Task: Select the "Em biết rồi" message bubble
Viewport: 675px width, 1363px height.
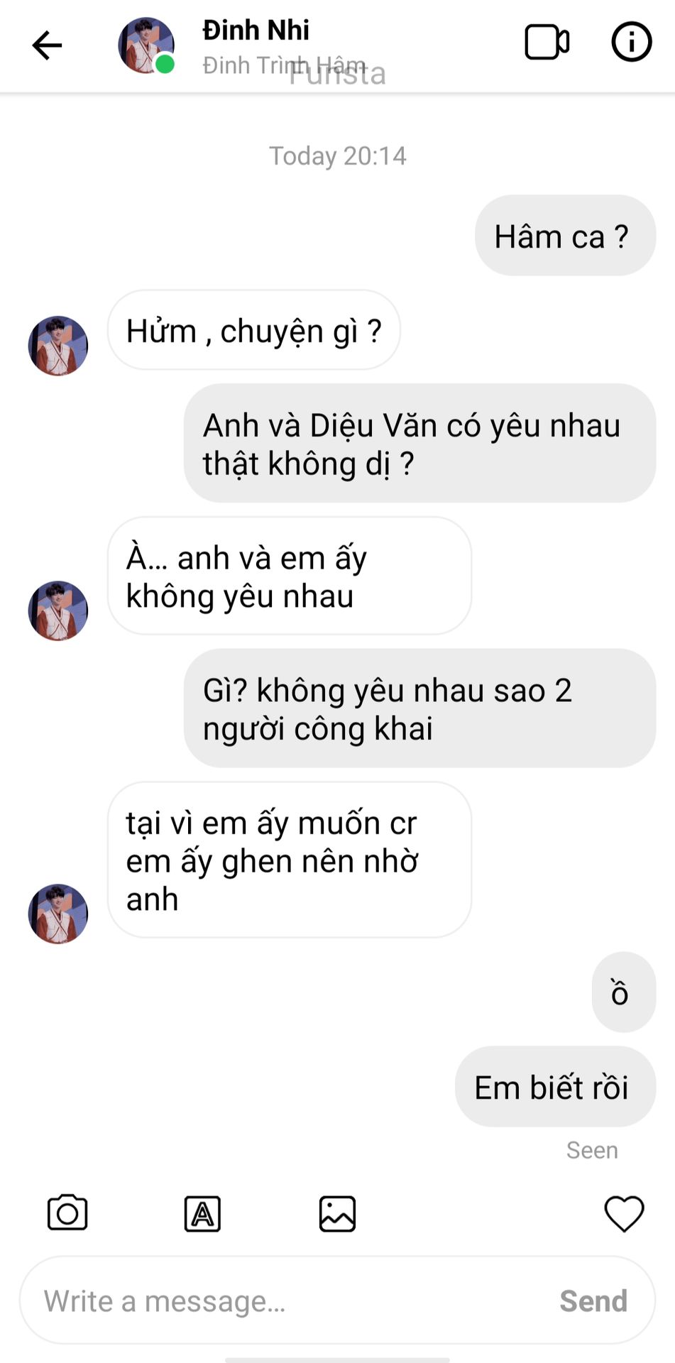Action: click(555, 1087)
